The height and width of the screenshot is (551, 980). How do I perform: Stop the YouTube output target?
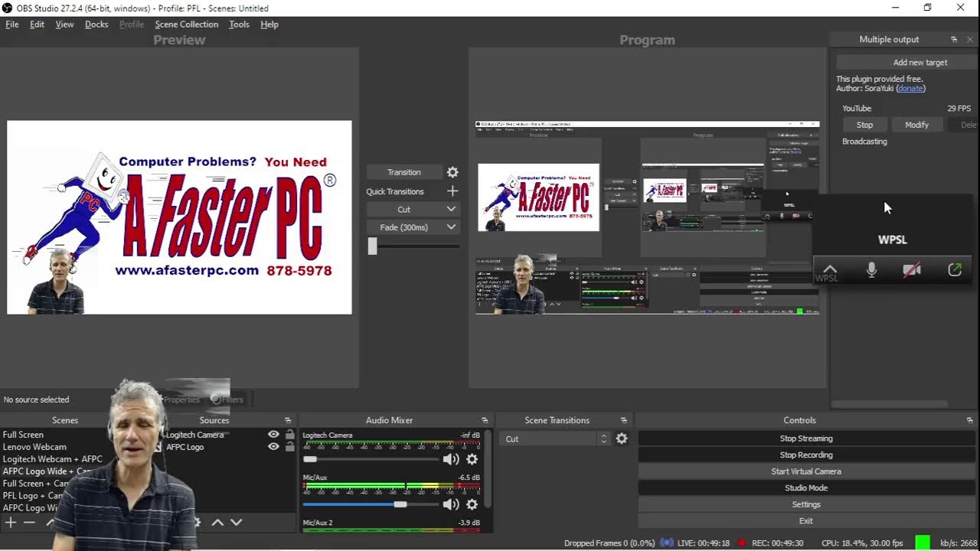(x=864, y=125)
